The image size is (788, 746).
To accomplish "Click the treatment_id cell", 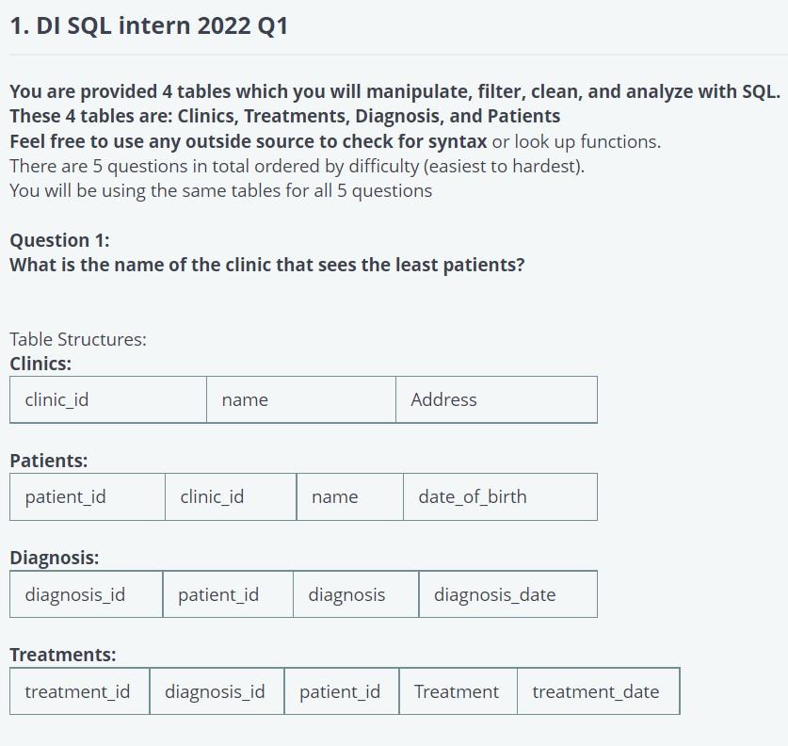I will (80, 691).
